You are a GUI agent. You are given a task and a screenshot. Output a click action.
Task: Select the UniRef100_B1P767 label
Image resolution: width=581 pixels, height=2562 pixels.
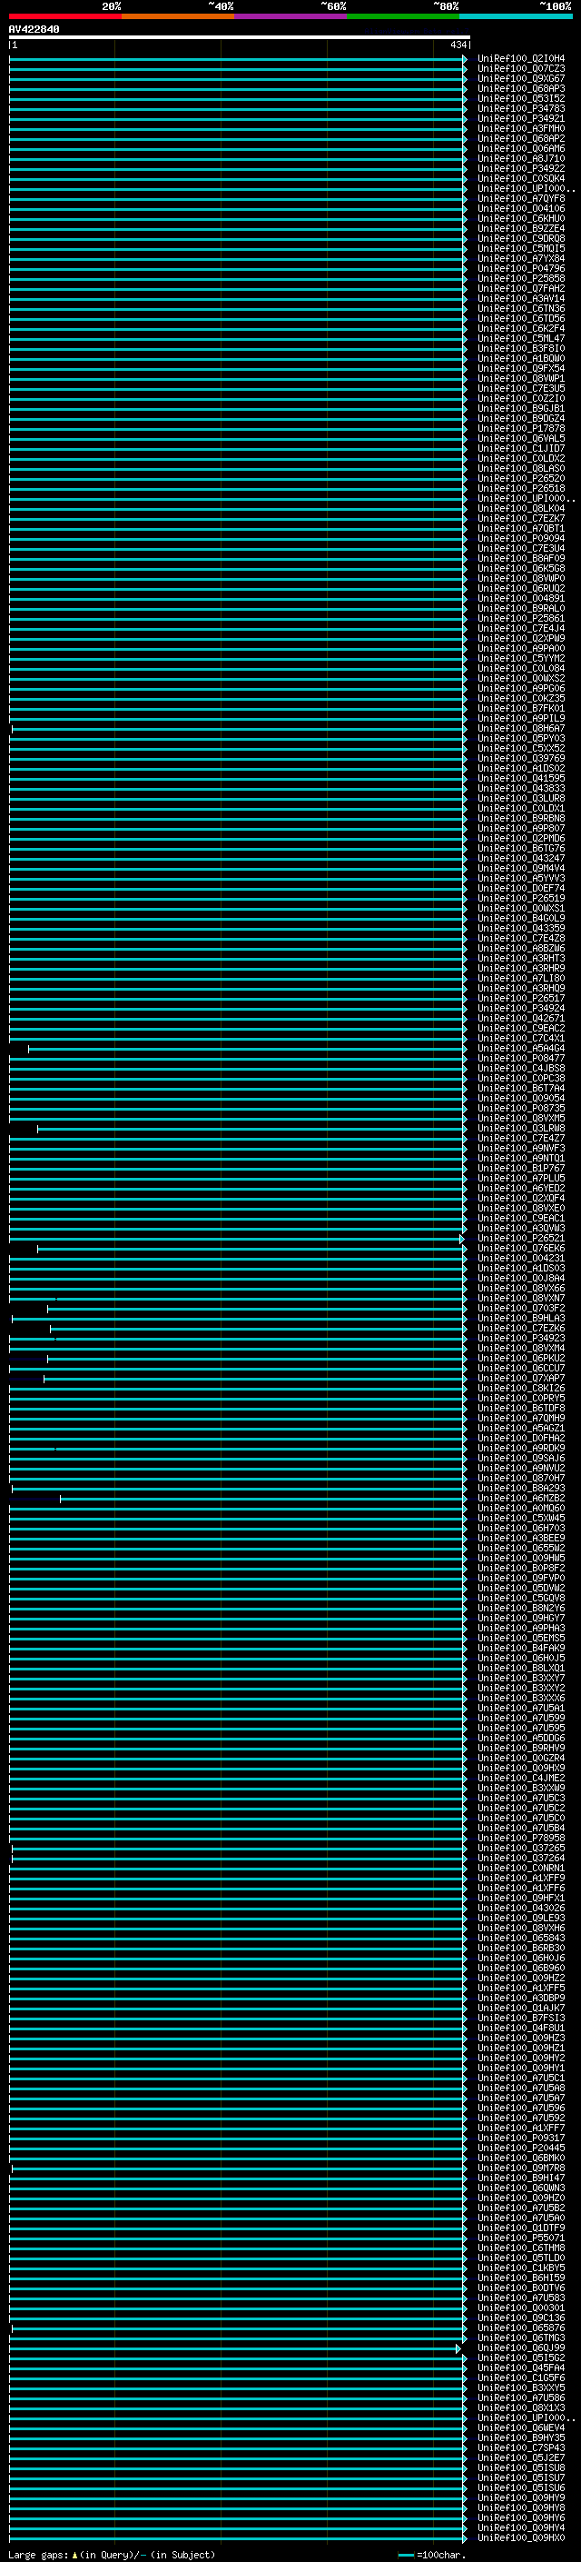pyautogui.click(x=521, y=1169)
